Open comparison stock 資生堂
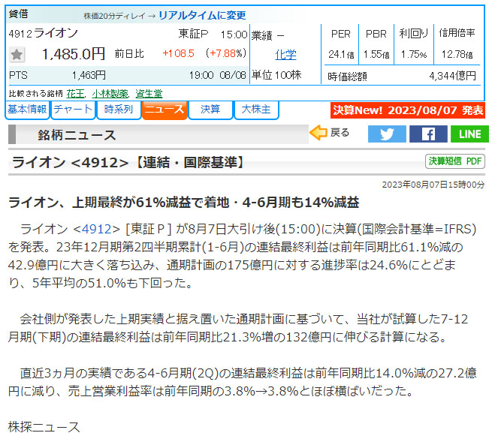Viewport: 489px width, 439px height. (x=149, y=94)
